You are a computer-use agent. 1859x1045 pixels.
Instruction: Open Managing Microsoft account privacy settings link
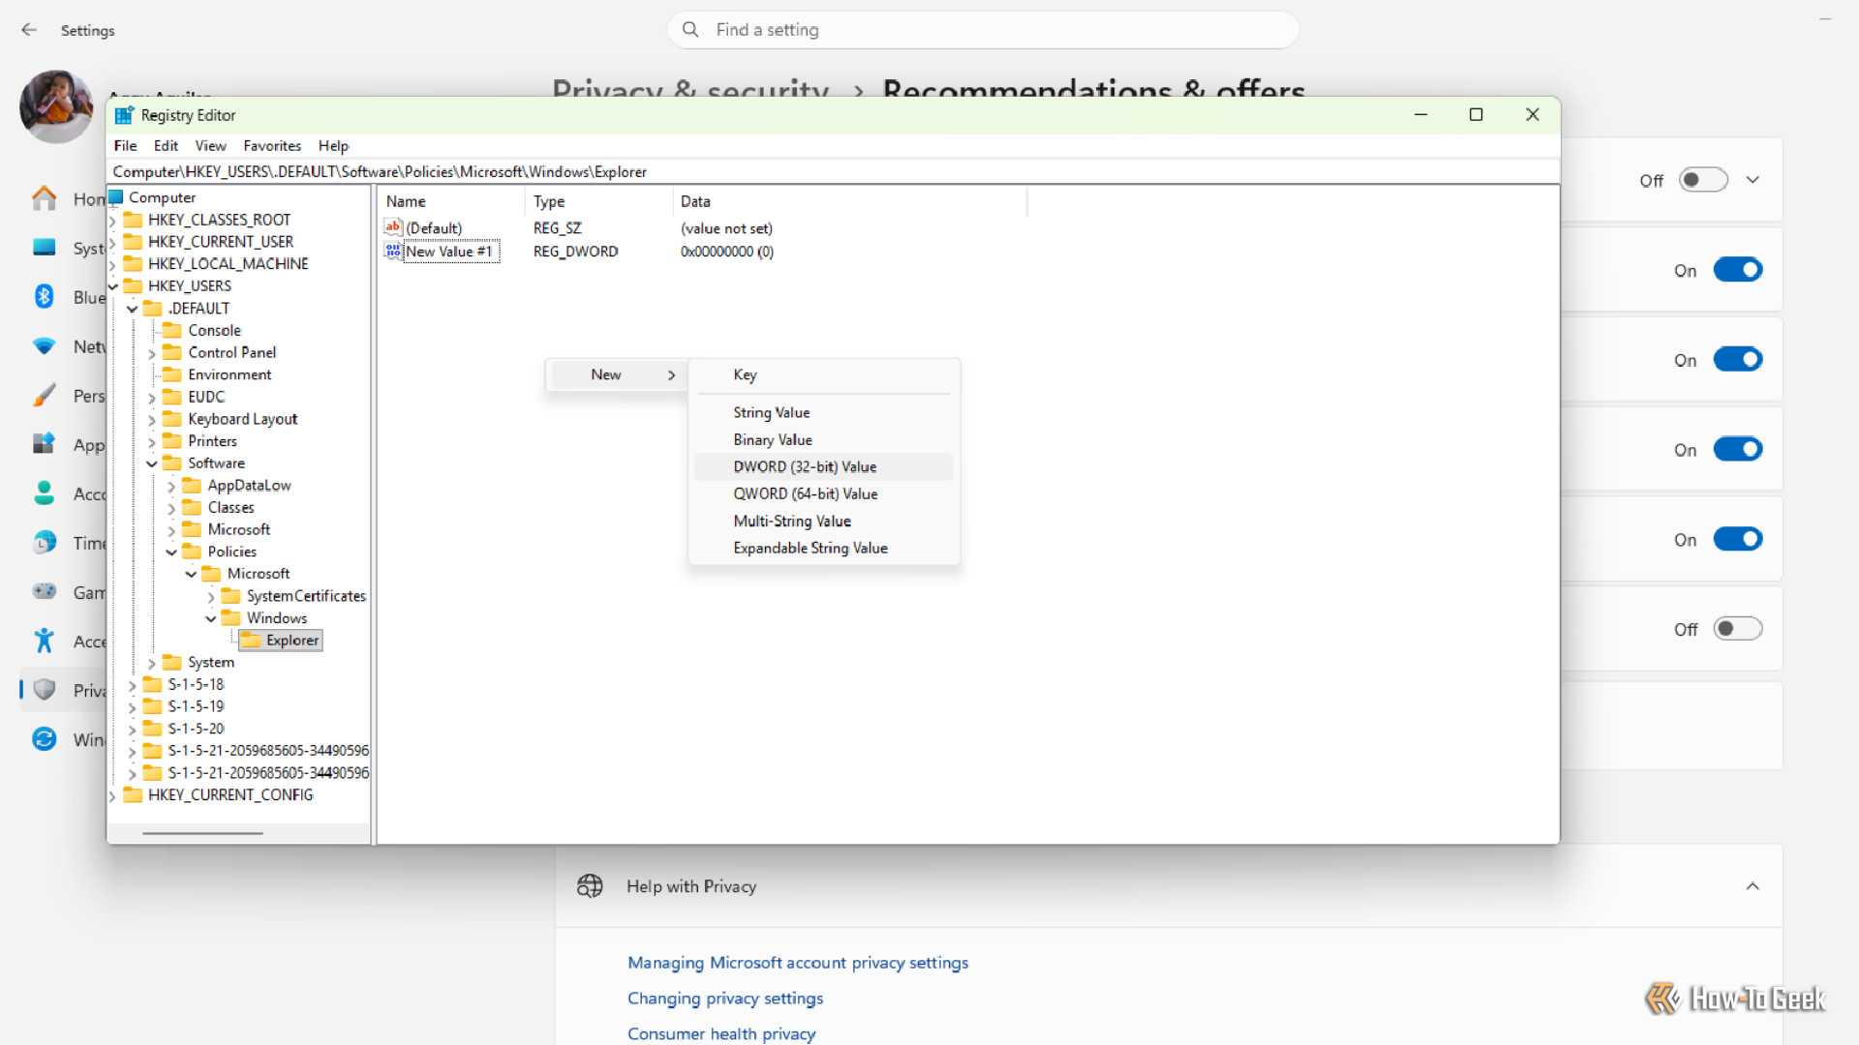tap(798, 963)
